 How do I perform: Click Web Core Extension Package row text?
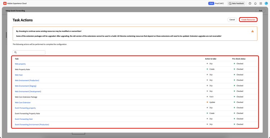click(x=26, y=97)
